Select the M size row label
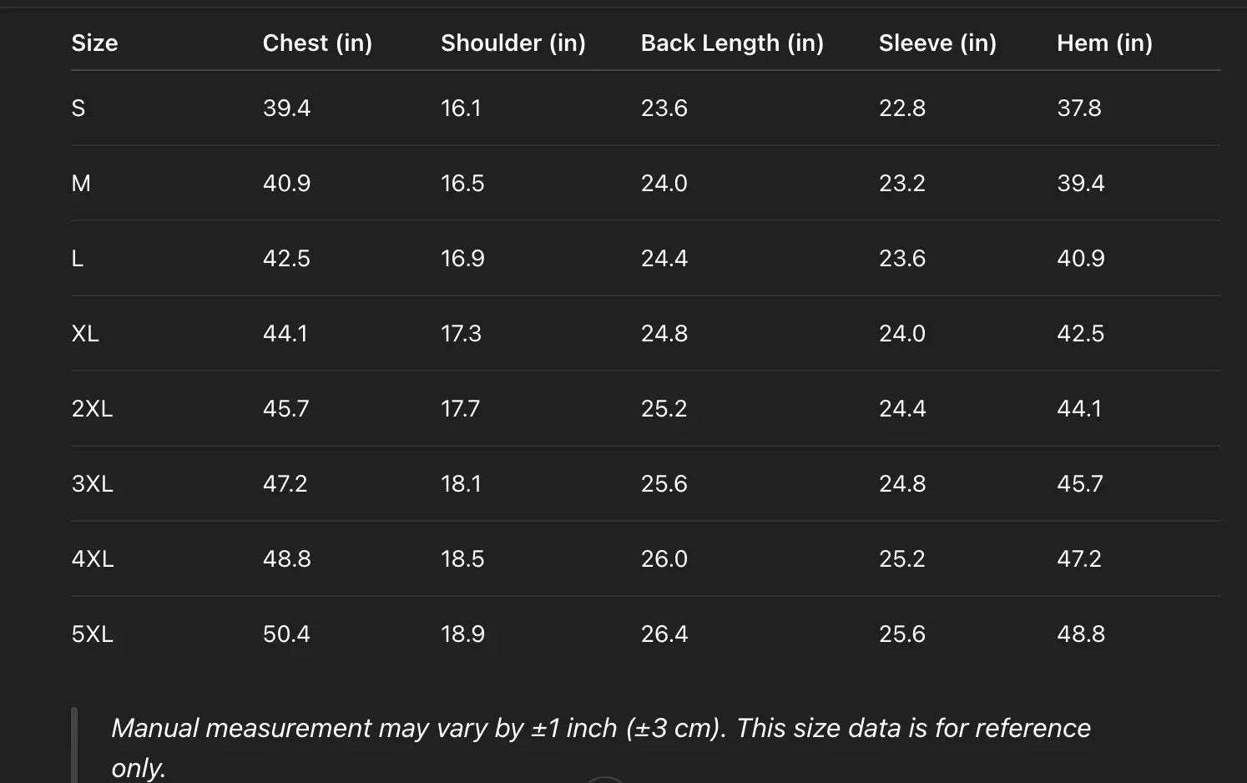This screenshot has width=1247, height=783. 81,184
